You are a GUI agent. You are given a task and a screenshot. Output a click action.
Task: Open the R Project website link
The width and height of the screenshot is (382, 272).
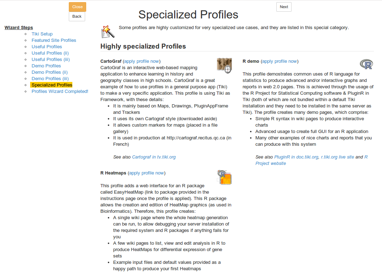pos(311,160)
